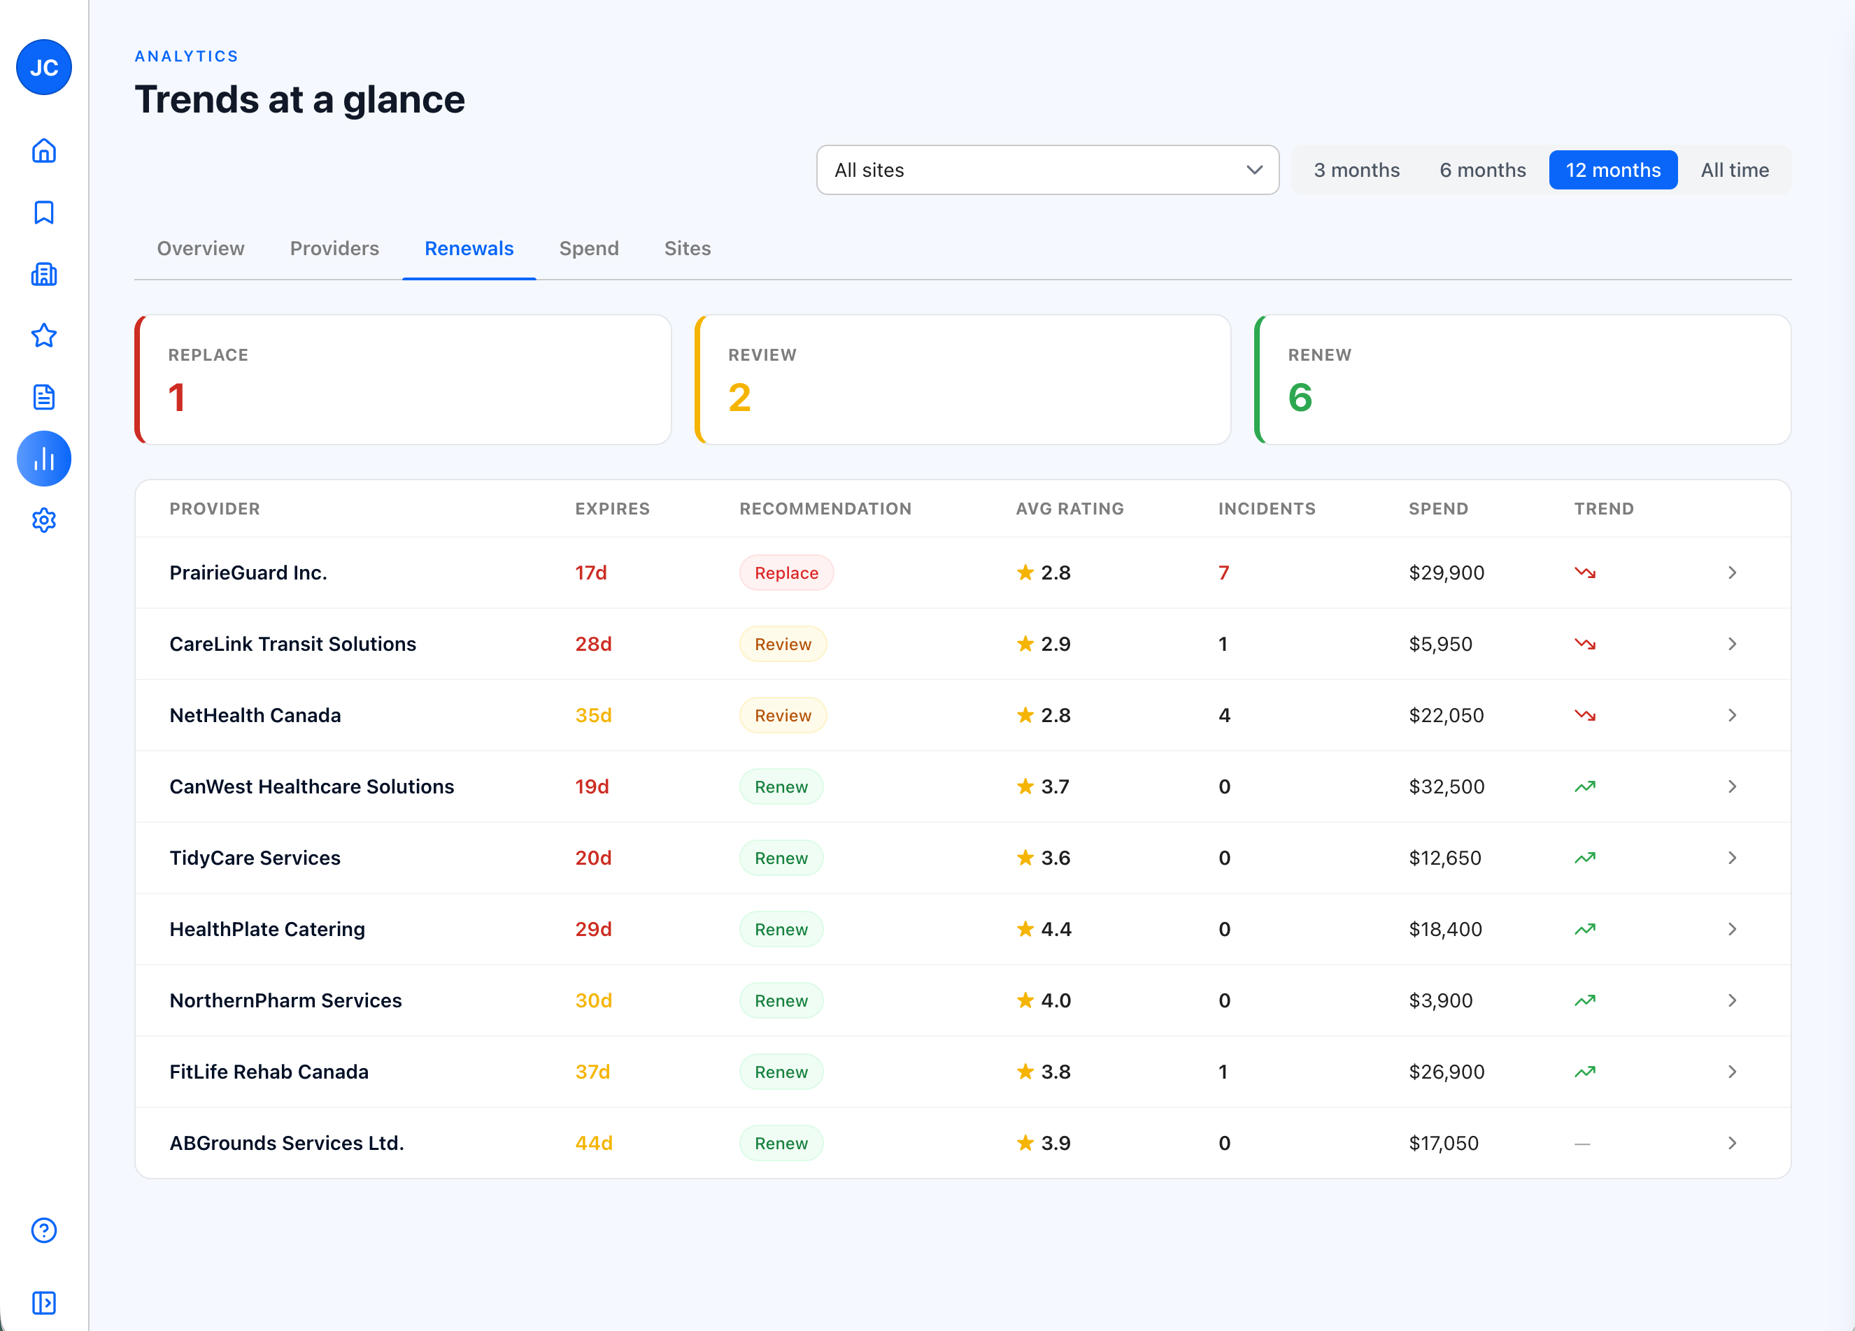Open the bookmark sidebar icon

pos(44,213)
